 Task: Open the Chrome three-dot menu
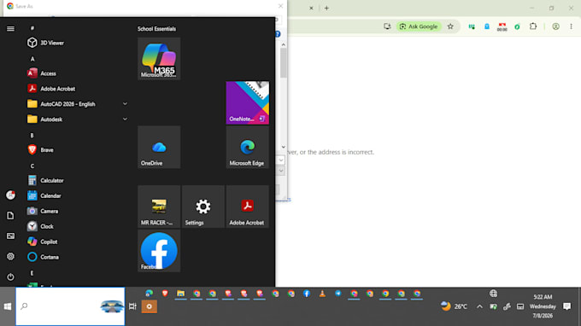571,26
